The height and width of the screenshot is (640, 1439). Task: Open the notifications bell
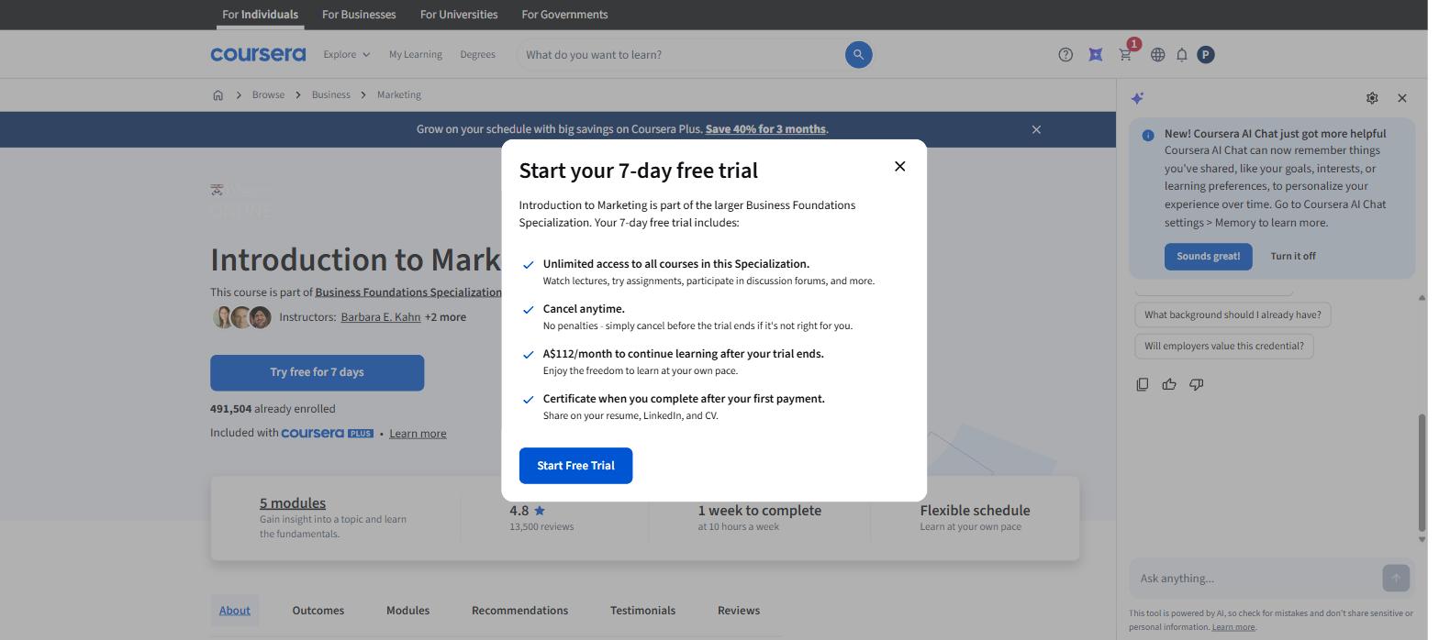[x=1182, y=54]
